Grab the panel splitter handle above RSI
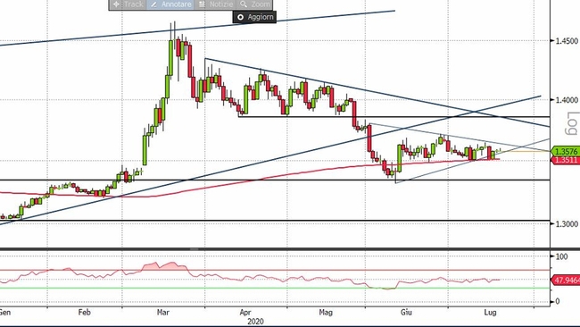The height and width of the screenshot is (327, 580). point(195,249)
